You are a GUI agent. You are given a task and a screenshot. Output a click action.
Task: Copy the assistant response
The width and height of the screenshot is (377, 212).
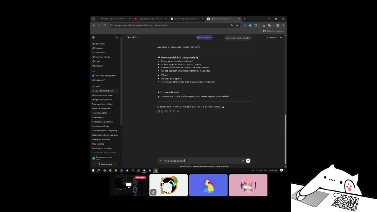pos(158,111)
